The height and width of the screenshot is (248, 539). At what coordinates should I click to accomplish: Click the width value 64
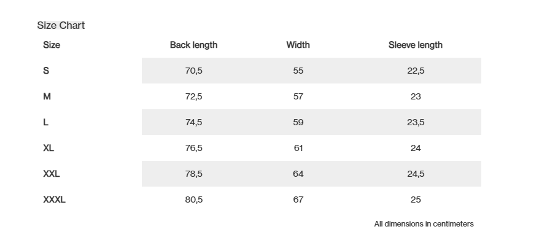[298, 174]
